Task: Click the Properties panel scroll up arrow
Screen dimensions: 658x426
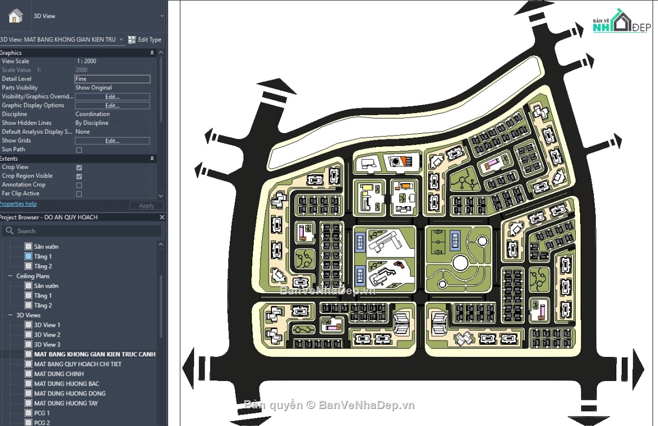Action: pyautogui.click(x=161, y=53)
